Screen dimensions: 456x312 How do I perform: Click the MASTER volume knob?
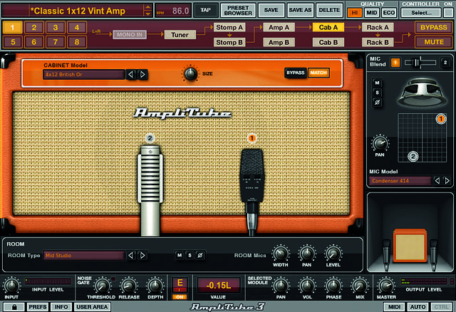click(x=386, y=286)
